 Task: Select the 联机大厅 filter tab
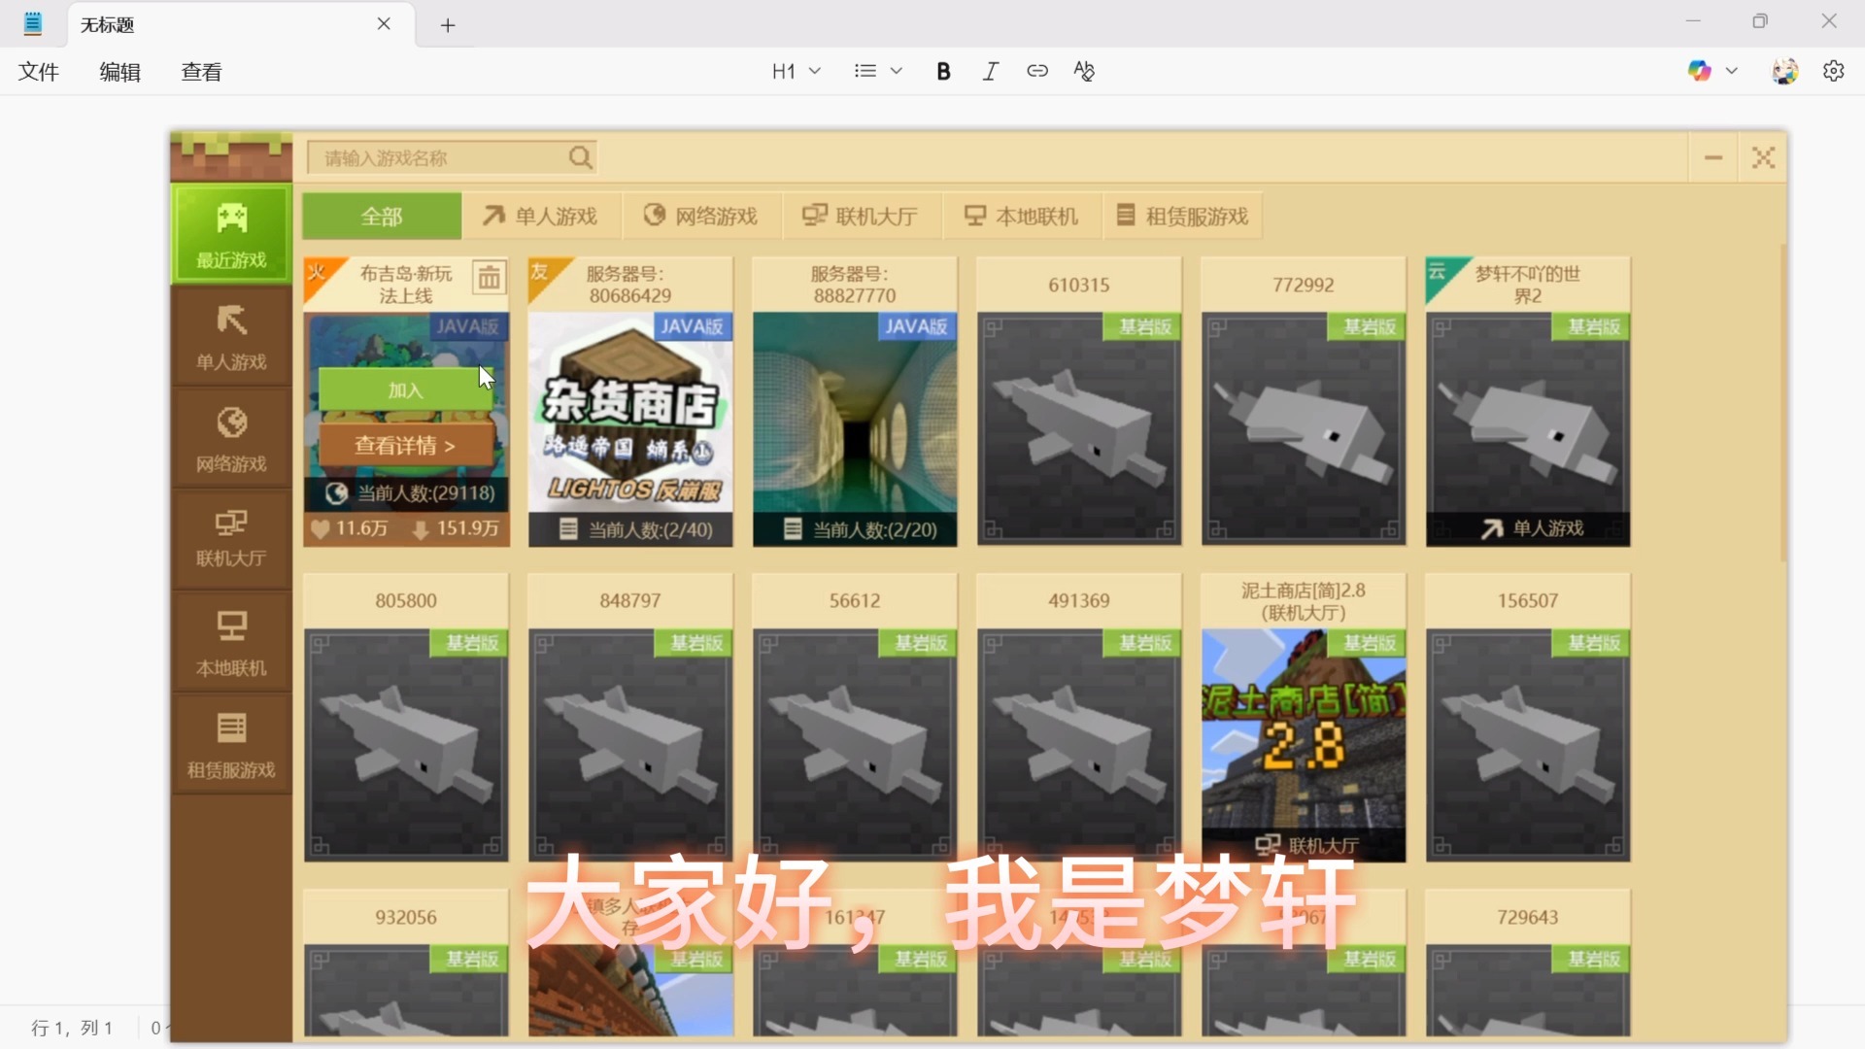point(862,216)
